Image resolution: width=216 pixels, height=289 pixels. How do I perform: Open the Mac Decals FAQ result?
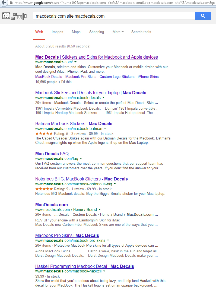(x=52, y=154)
